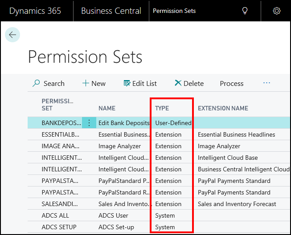Click the Permission Sets breadcrumb in header
This screenshot has height=235, width=291.
point(174,11)
